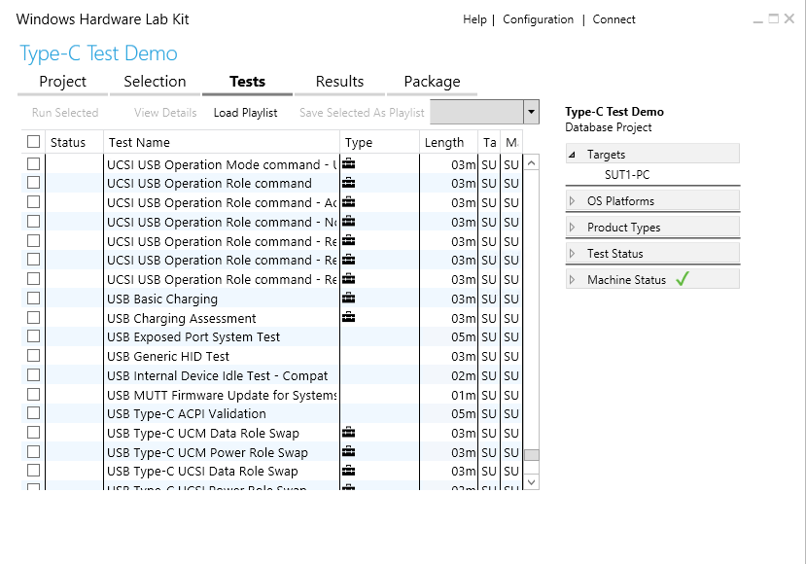Go to the Results tab
The image size is (806, 564).
(339, 82)
